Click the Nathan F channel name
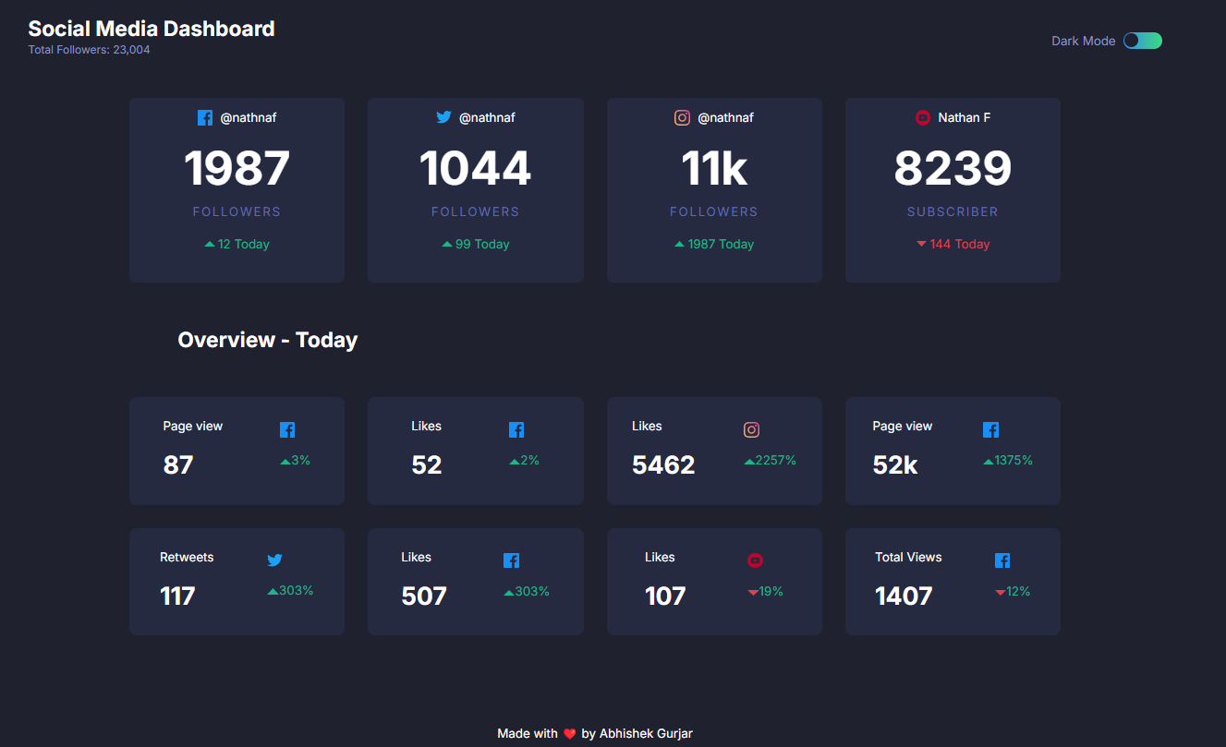The height and width of the screenshot is (747, 1226). [965, 118]
